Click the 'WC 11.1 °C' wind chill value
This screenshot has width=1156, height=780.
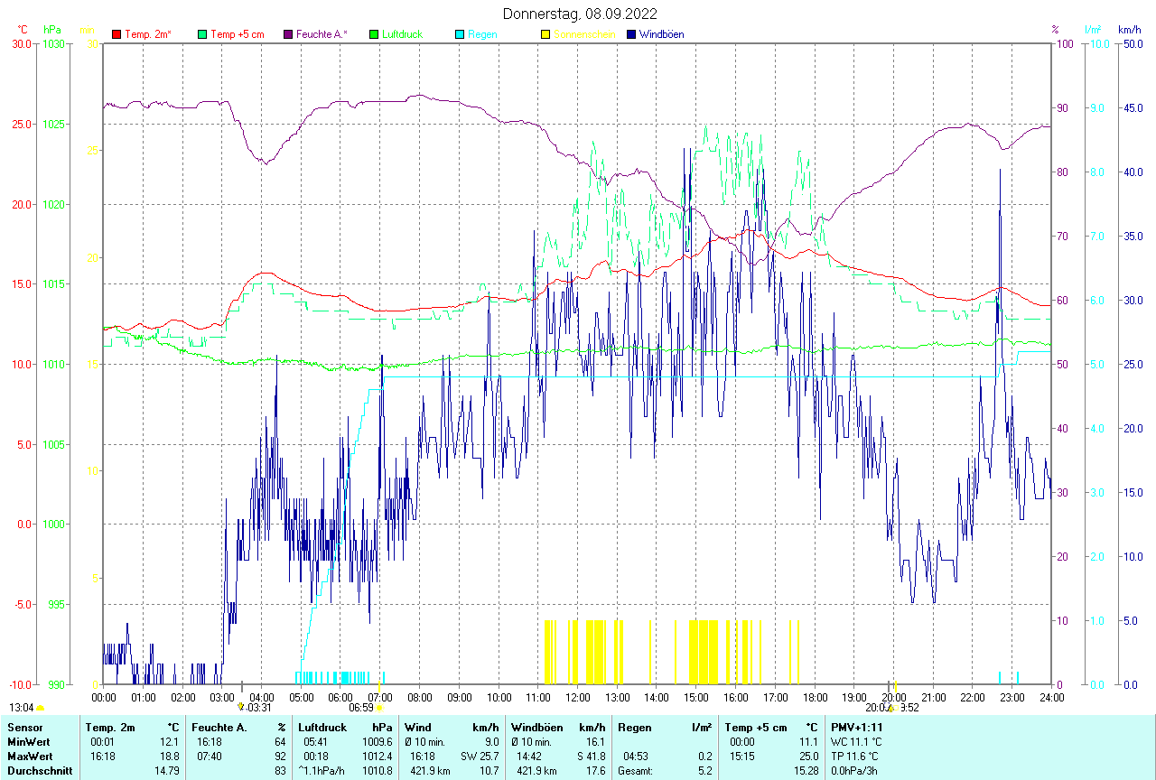tap(857, 741)
